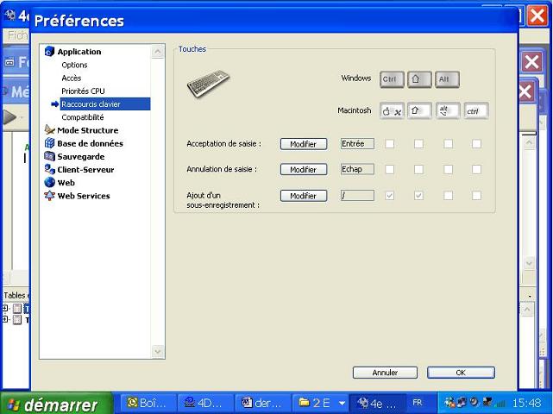The image size is (553, 414).
Task: Toggle first checkbox for Acceptation de saisie
Action: (390, 144)
